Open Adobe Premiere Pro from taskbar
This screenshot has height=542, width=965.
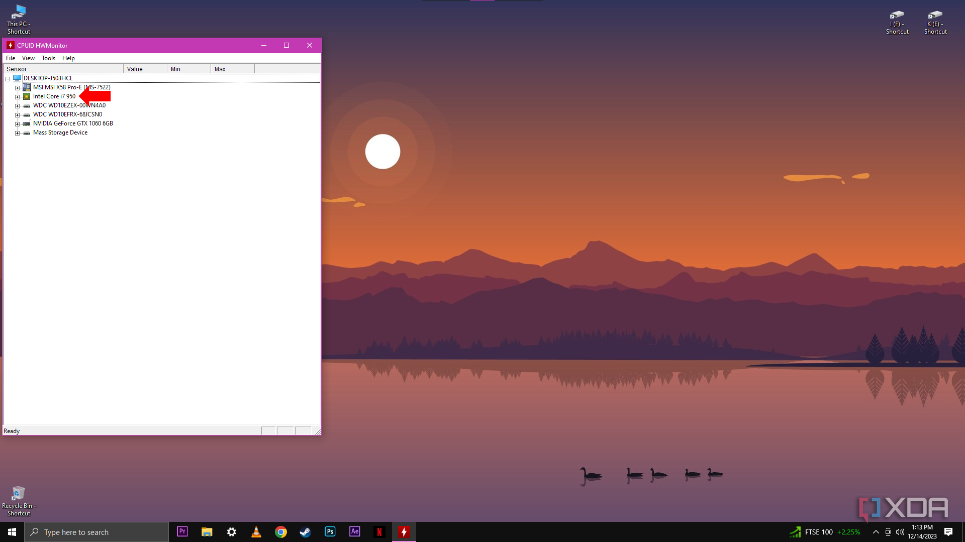tap(182, 531)
